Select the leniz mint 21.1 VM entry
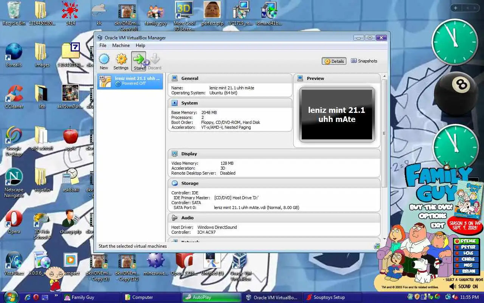 [130, 81]
